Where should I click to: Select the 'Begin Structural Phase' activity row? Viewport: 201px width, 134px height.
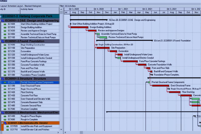pos(30,89)
